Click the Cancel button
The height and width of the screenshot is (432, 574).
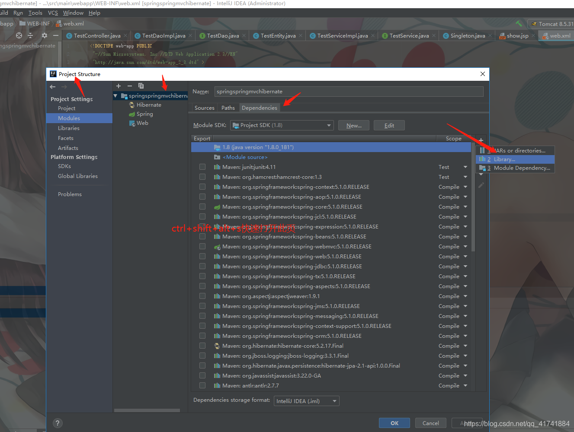pos(431,423)
